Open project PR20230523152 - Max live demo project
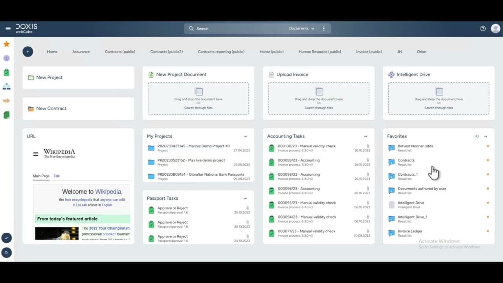 pyautogui.click(x=198, y=162)
